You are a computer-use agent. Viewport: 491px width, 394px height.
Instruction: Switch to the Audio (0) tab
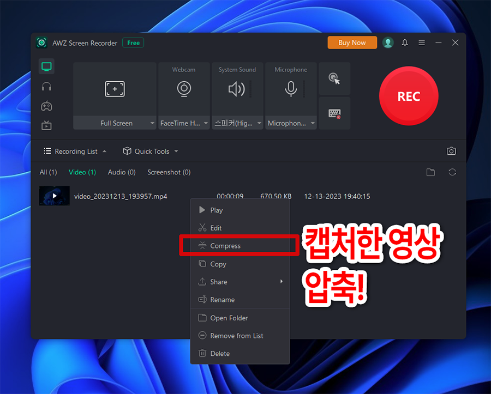pyautogui.click(x=122, y=172)
